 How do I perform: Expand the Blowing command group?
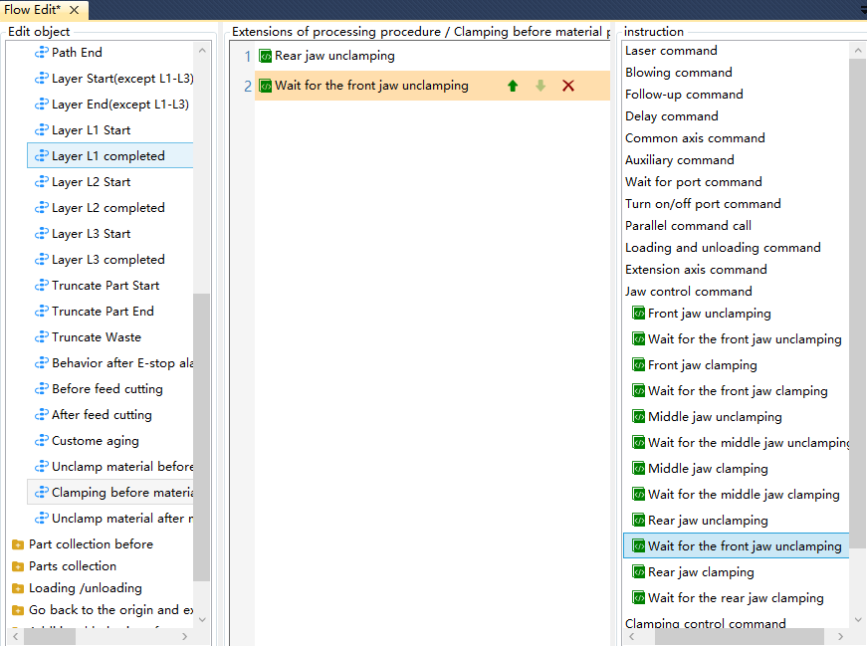[679, 73]
